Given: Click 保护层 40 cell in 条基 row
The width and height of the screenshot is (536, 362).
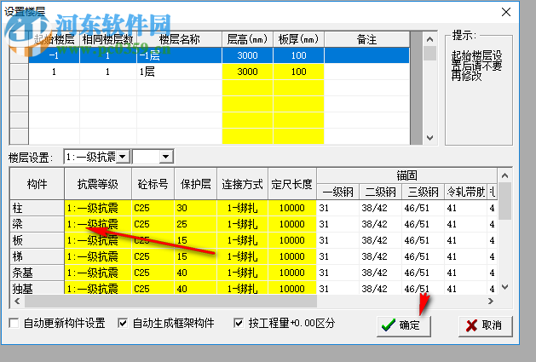Looking at the screenshot, I should (195, 273).
